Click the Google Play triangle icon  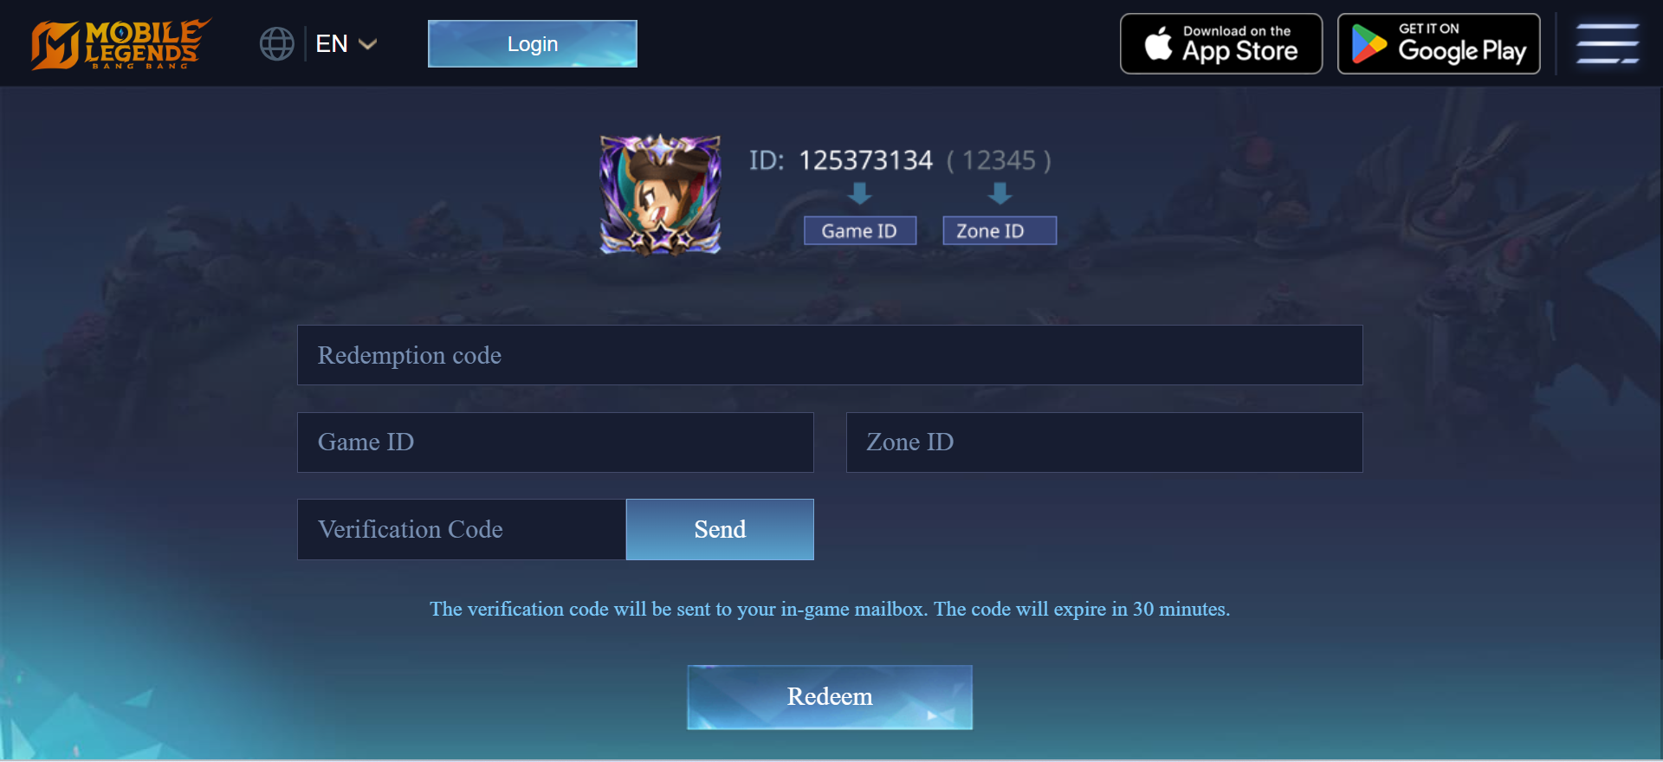1369,44
